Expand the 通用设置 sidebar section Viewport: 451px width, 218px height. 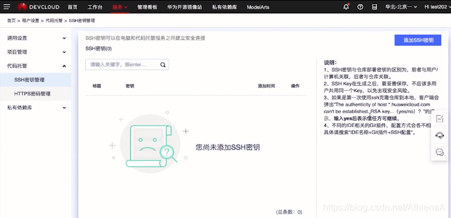[x=35, y=38]
